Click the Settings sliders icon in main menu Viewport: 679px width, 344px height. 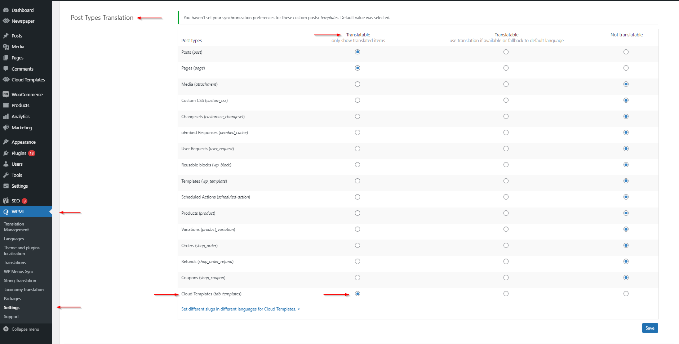coord(6,186)
